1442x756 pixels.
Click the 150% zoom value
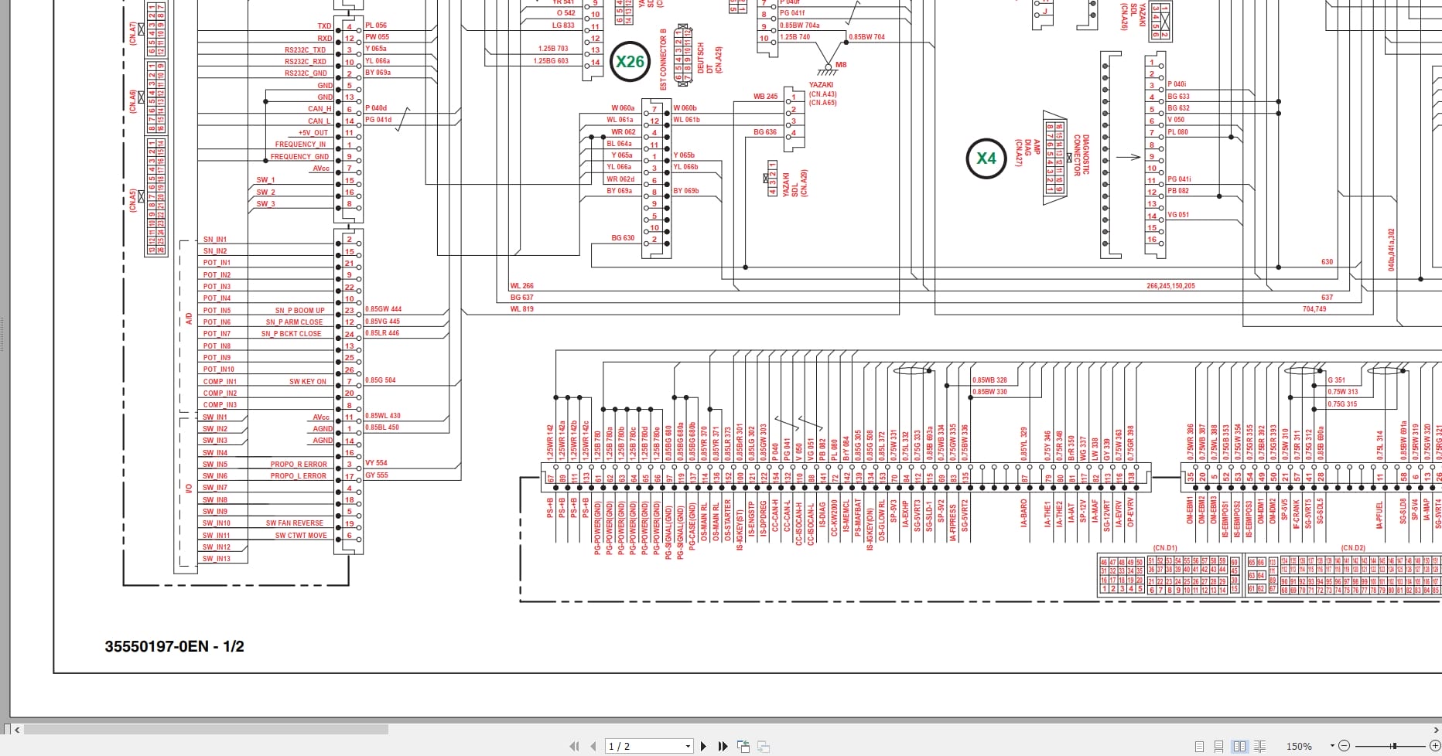(x=1298, y=745)
